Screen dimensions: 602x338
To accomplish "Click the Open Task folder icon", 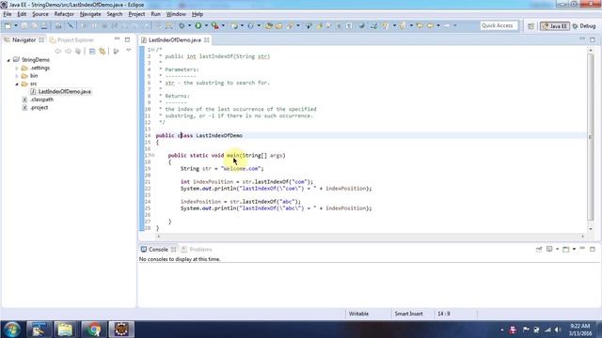I will click(279, 25).
